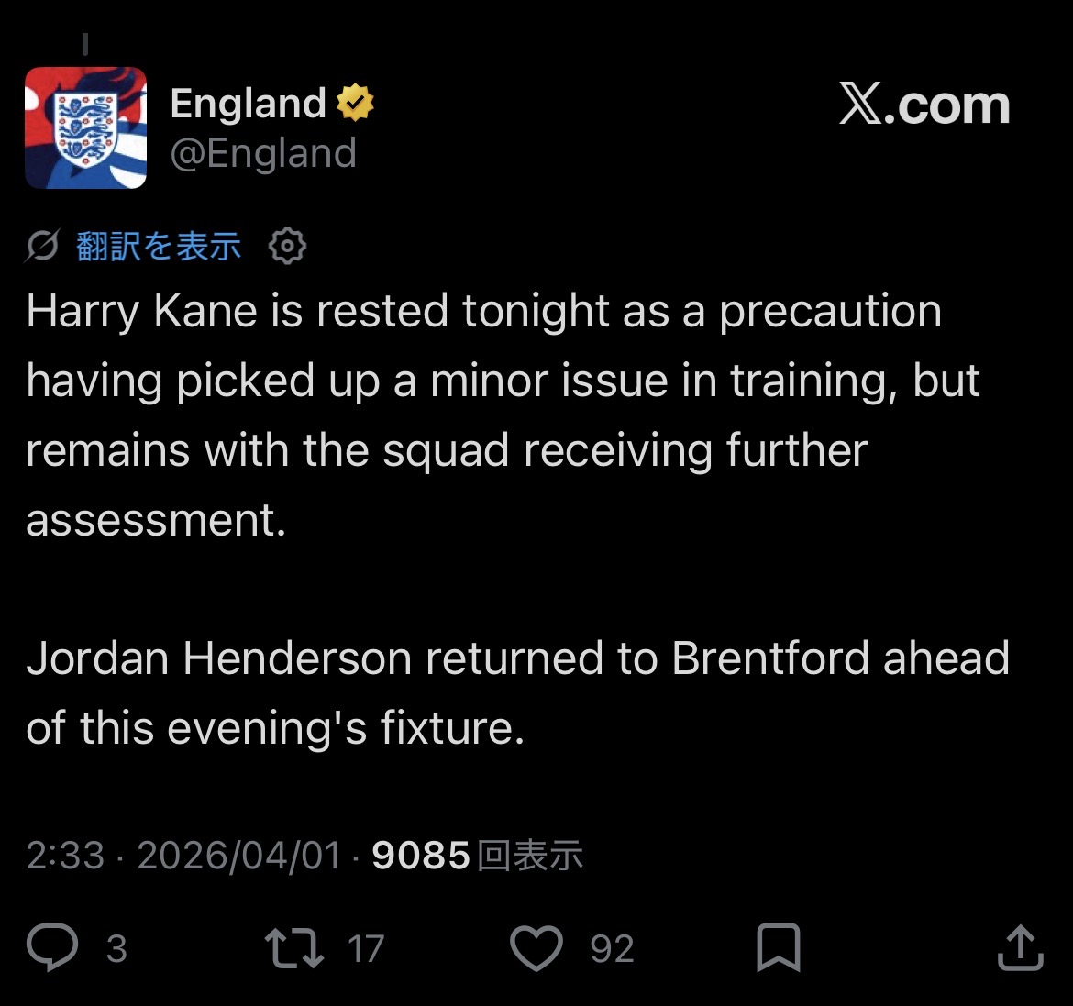Viewport: 1073px width, 1006px height.
Task: Click the Harry Kane tweet paragraph
Action: click(503, 415)
